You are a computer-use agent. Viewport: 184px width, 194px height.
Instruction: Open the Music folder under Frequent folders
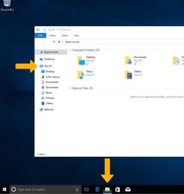click(x=85, y=75)
